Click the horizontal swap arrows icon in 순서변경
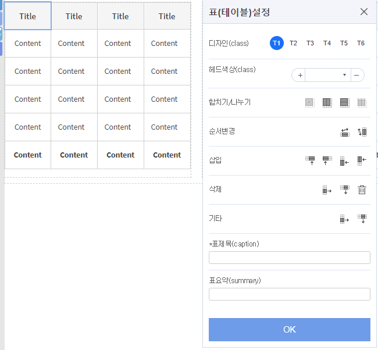Image resolution: width=378 pixels, height=350 pixels. [x=344, y=132]
